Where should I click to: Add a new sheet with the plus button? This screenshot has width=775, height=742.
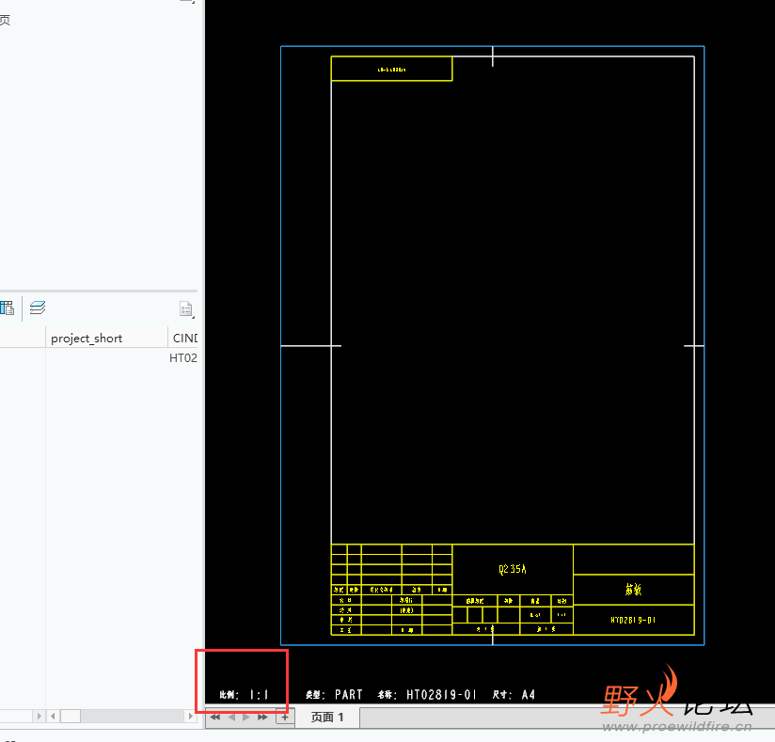pyautogui.click(x=285, y=718)
